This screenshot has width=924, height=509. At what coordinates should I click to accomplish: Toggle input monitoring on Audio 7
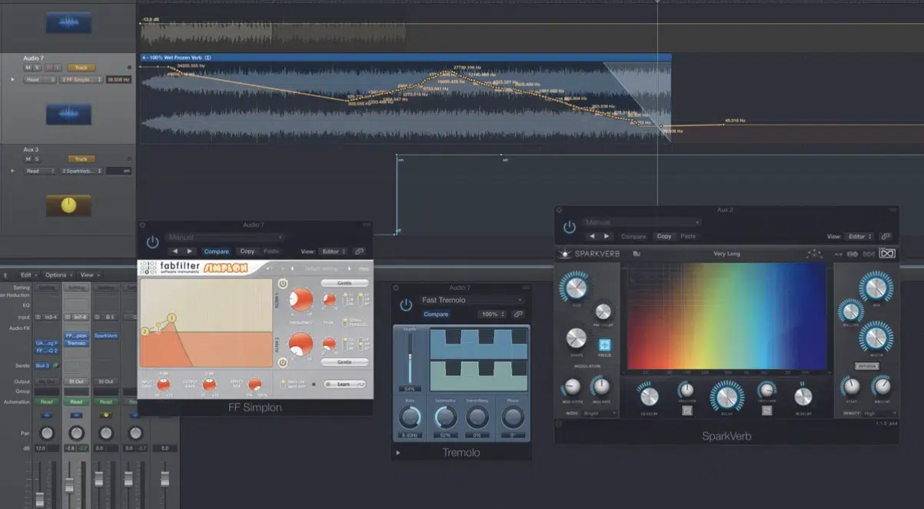56,68
